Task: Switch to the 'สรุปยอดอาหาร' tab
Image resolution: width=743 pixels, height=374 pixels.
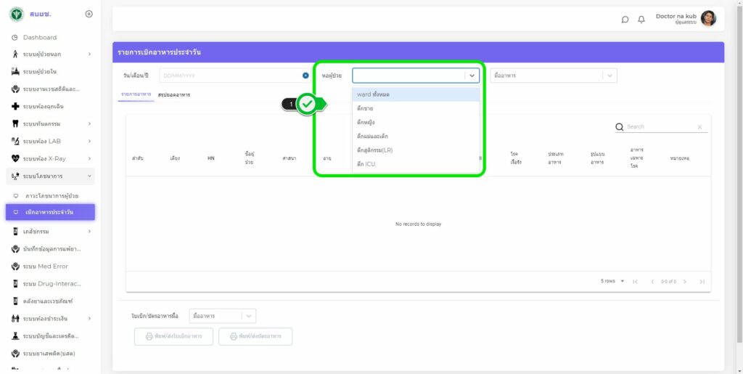Action: (x=174, y=95)
